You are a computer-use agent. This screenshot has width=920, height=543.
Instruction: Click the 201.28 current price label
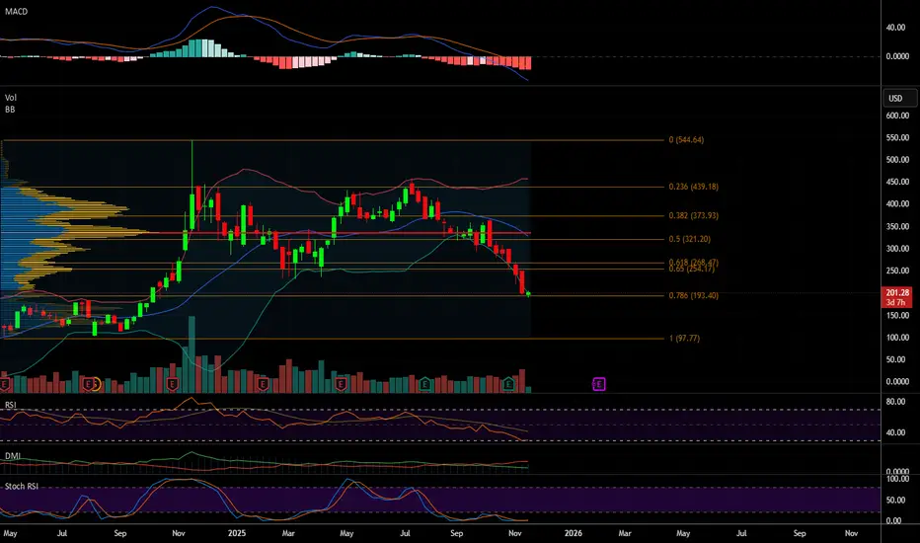(x=897, y=292)
